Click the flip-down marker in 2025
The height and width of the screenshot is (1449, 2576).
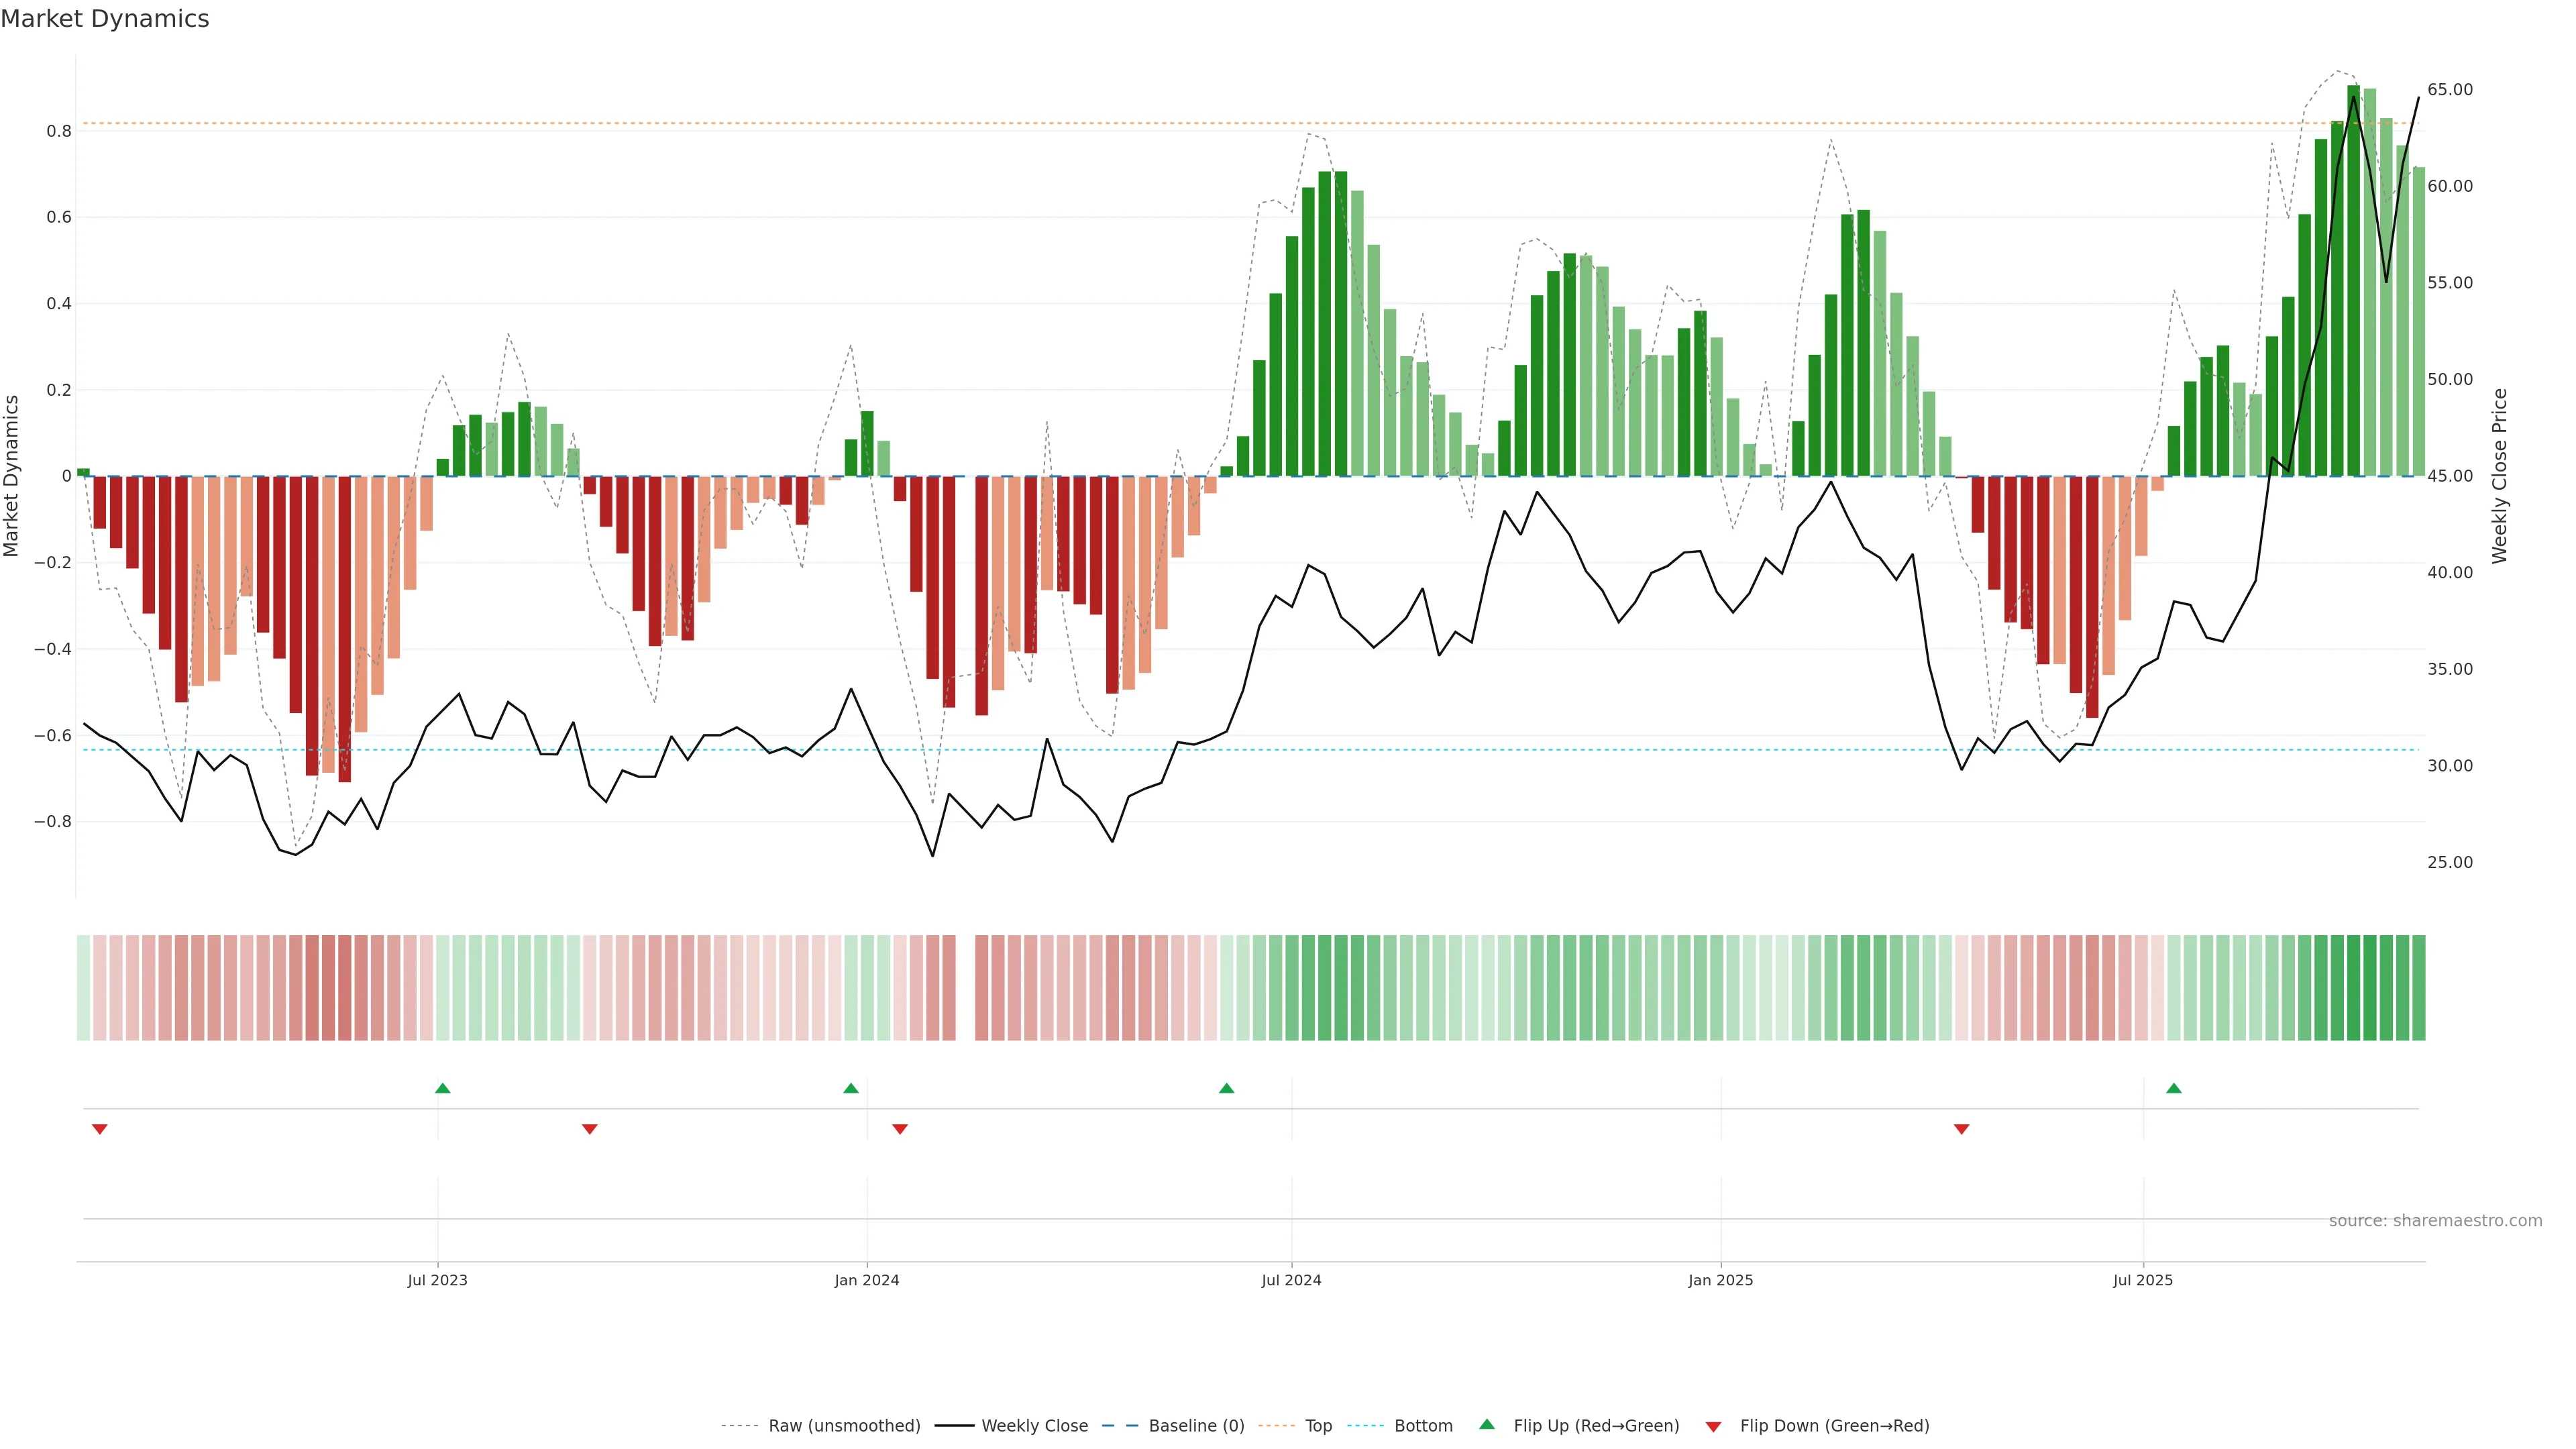coord(1961,1129)
